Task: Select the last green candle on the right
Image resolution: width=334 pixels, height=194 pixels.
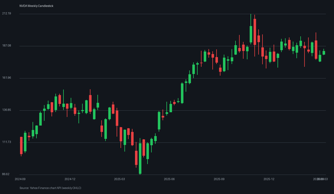Action: [x=324, y=53]
